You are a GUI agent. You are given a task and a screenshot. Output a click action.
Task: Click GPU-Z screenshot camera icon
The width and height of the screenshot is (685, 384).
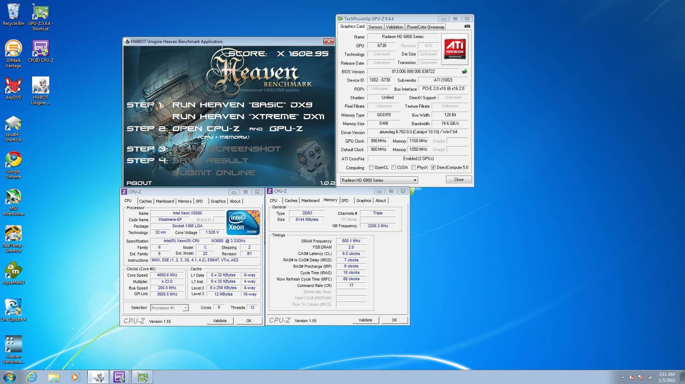pyautogui.click(x=467, y=26)
